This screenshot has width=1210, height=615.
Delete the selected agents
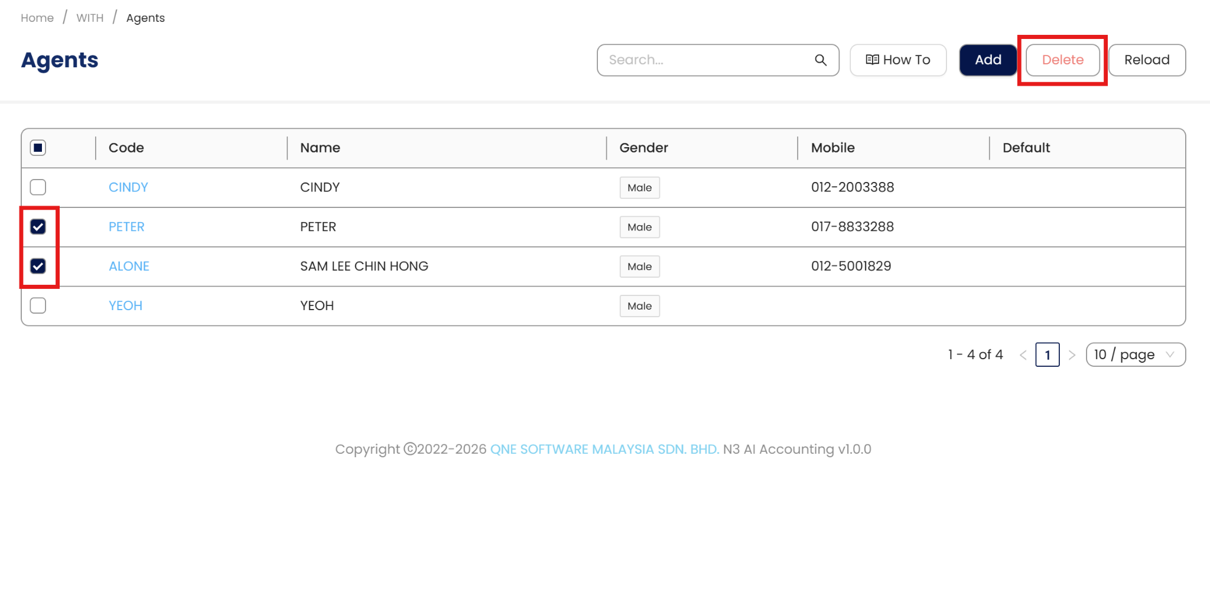point(1062,60)
